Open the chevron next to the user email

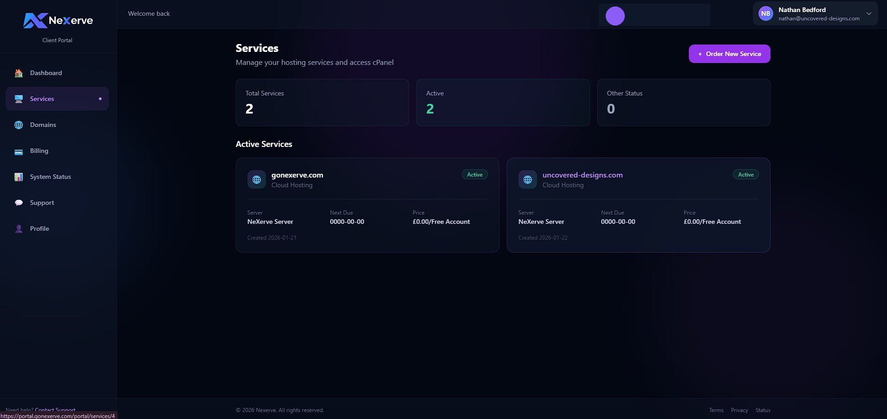coord(868,14)
